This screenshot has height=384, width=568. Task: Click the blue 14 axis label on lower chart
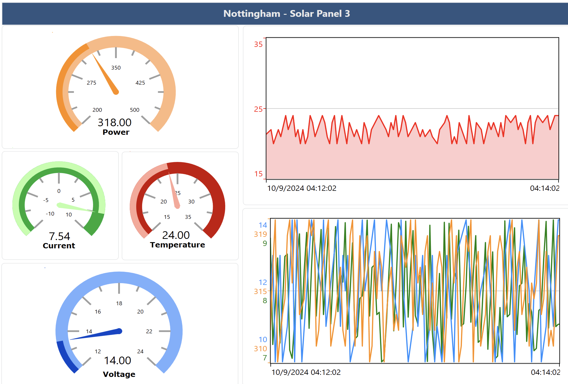click(x=262, y=225)
